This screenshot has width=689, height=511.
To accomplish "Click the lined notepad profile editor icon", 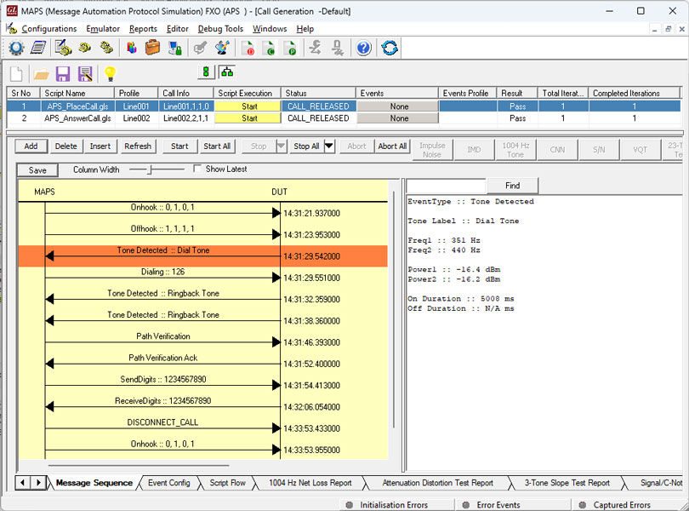I will point(38,48).
